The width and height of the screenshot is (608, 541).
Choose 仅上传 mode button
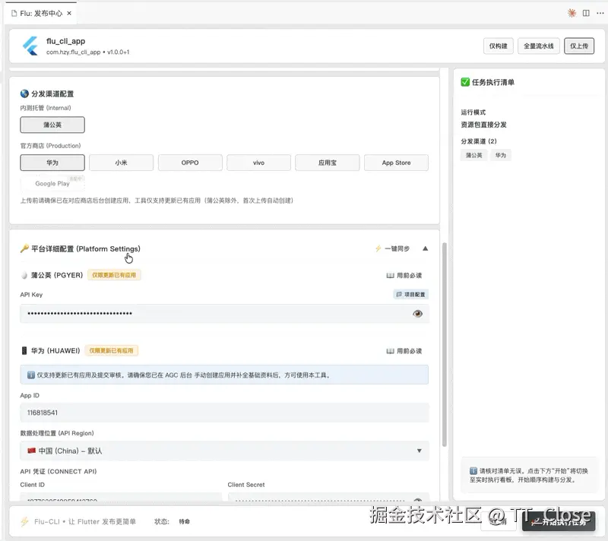pos(579,46)
